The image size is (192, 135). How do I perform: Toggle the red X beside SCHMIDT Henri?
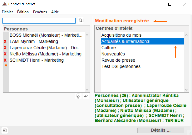tap(5, 60)
